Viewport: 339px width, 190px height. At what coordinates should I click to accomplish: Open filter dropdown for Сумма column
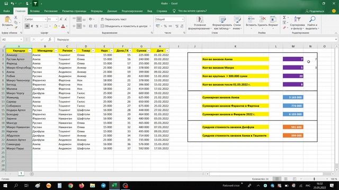tap(148, 51)
